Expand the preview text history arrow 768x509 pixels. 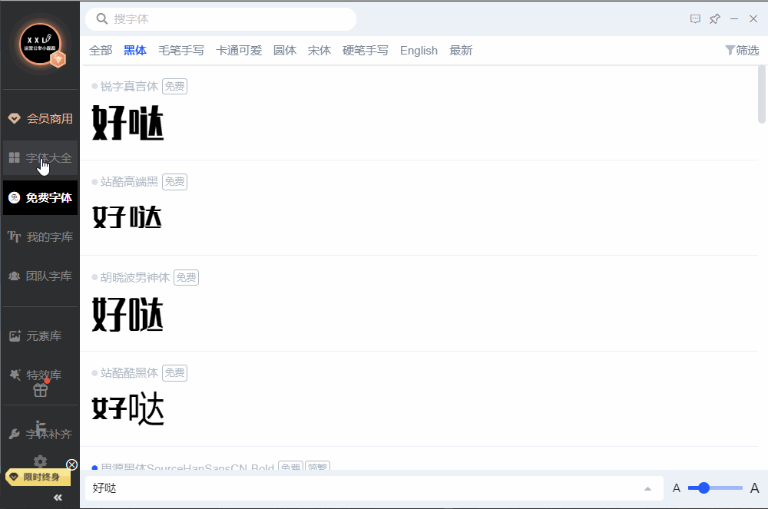[647, 488]
